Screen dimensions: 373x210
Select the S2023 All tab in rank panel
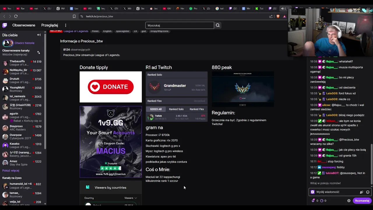[156, 109]
